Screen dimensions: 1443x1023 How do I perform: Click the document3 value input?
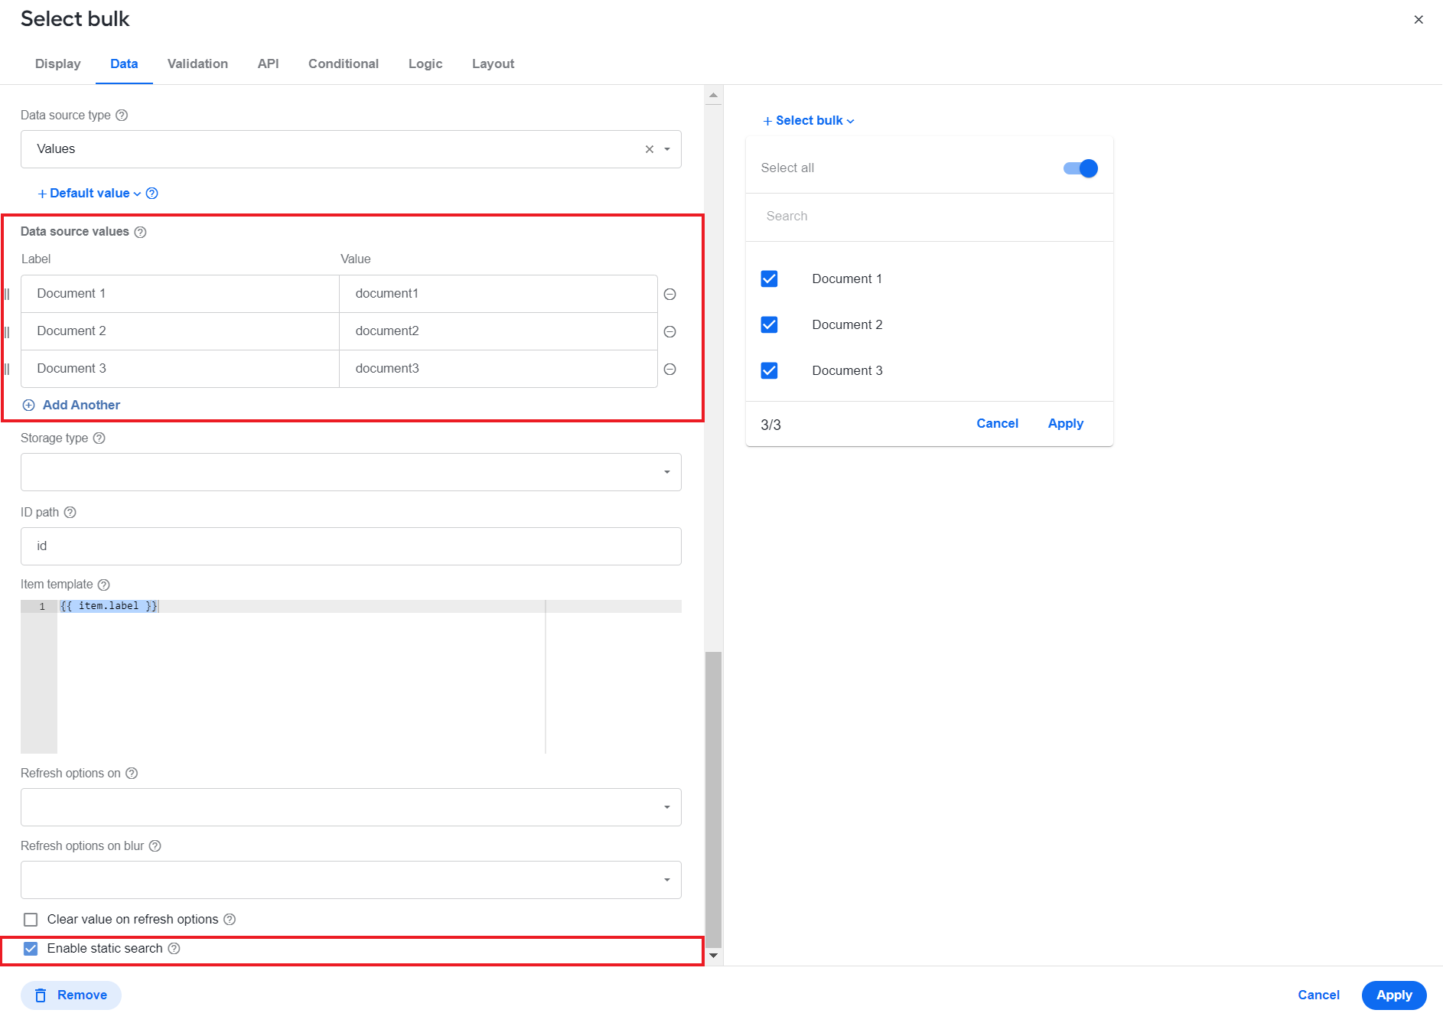click(498, 369)
